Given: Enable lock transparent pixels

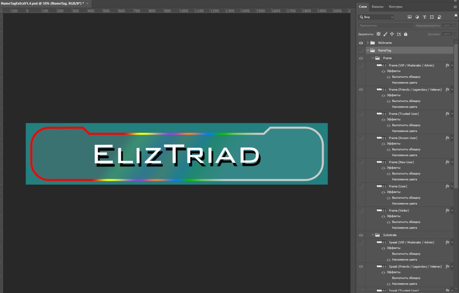Looking at the screenshot, I should pyautogui.click(x=378, y=34).
